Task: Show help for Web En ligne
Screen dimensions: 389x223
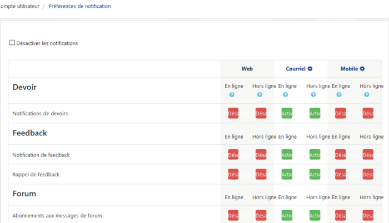Action: (232, 95)
